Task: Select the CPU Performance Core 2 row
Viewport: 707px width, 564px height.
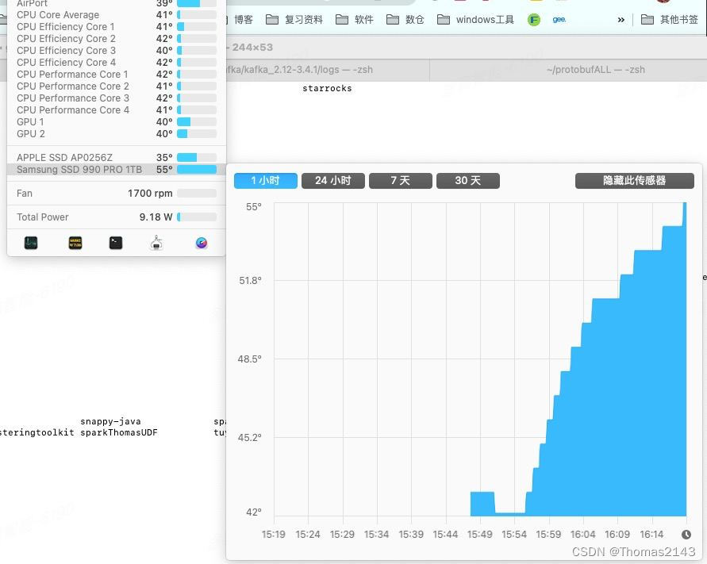Action: (117, 86)
